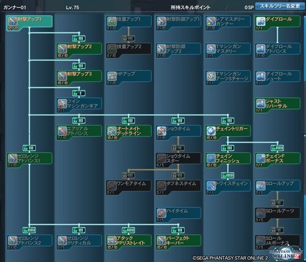306x262 pixels.
Task: Select the ワンモアタイム skill icon
Action: point(112,186)
